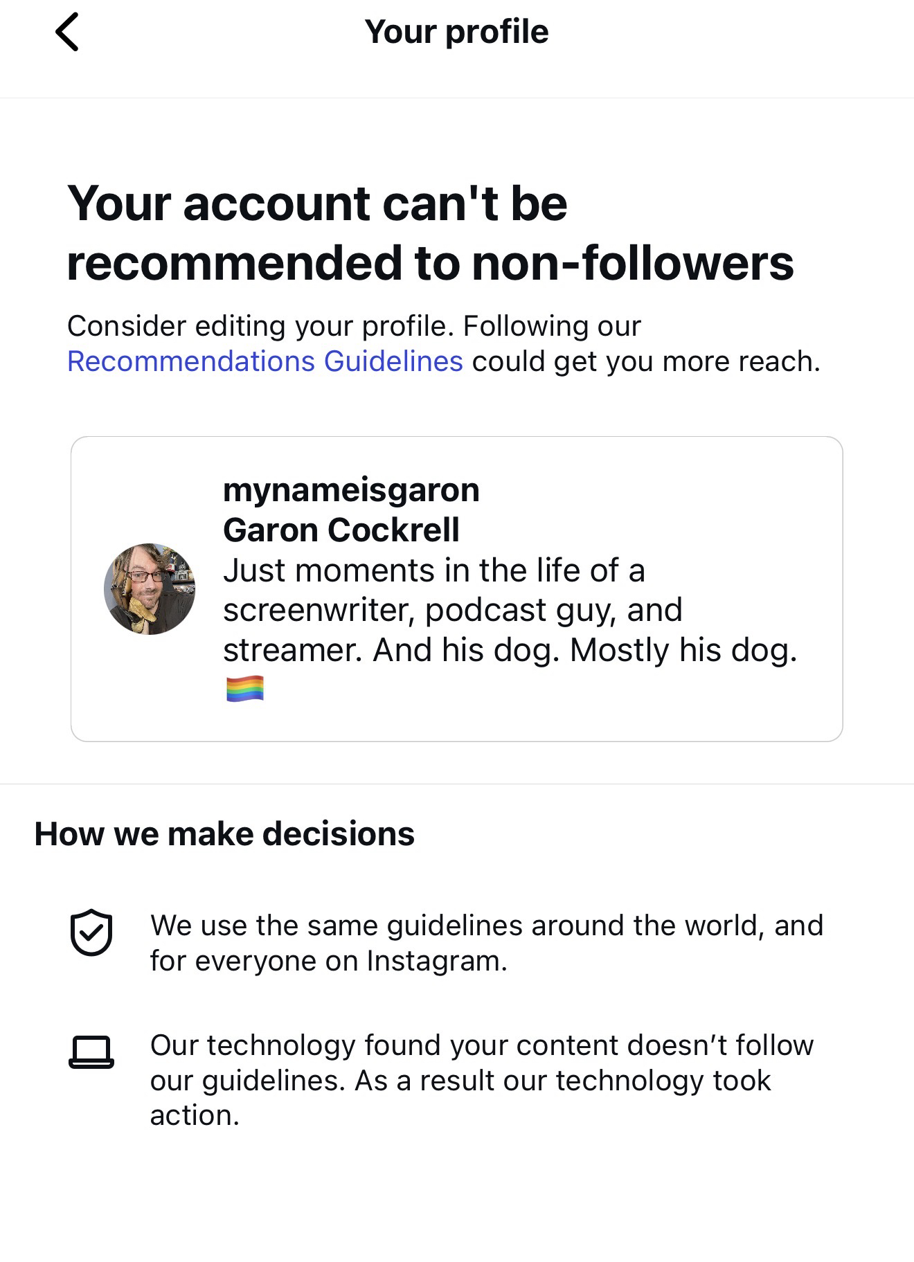
Task: Click the "Consider editing your profile." sentence
Action: (x=260, y=326)
